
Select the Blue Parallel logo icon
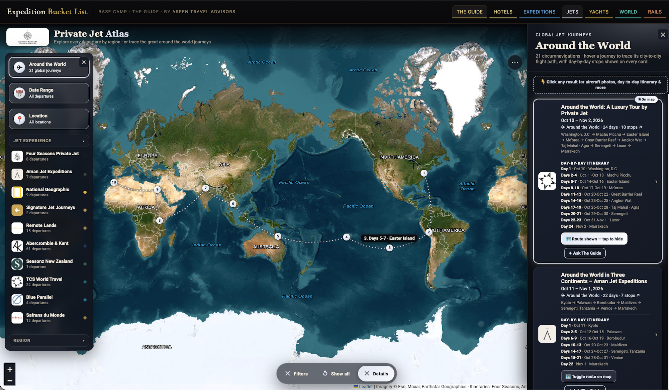pos(17,300)
